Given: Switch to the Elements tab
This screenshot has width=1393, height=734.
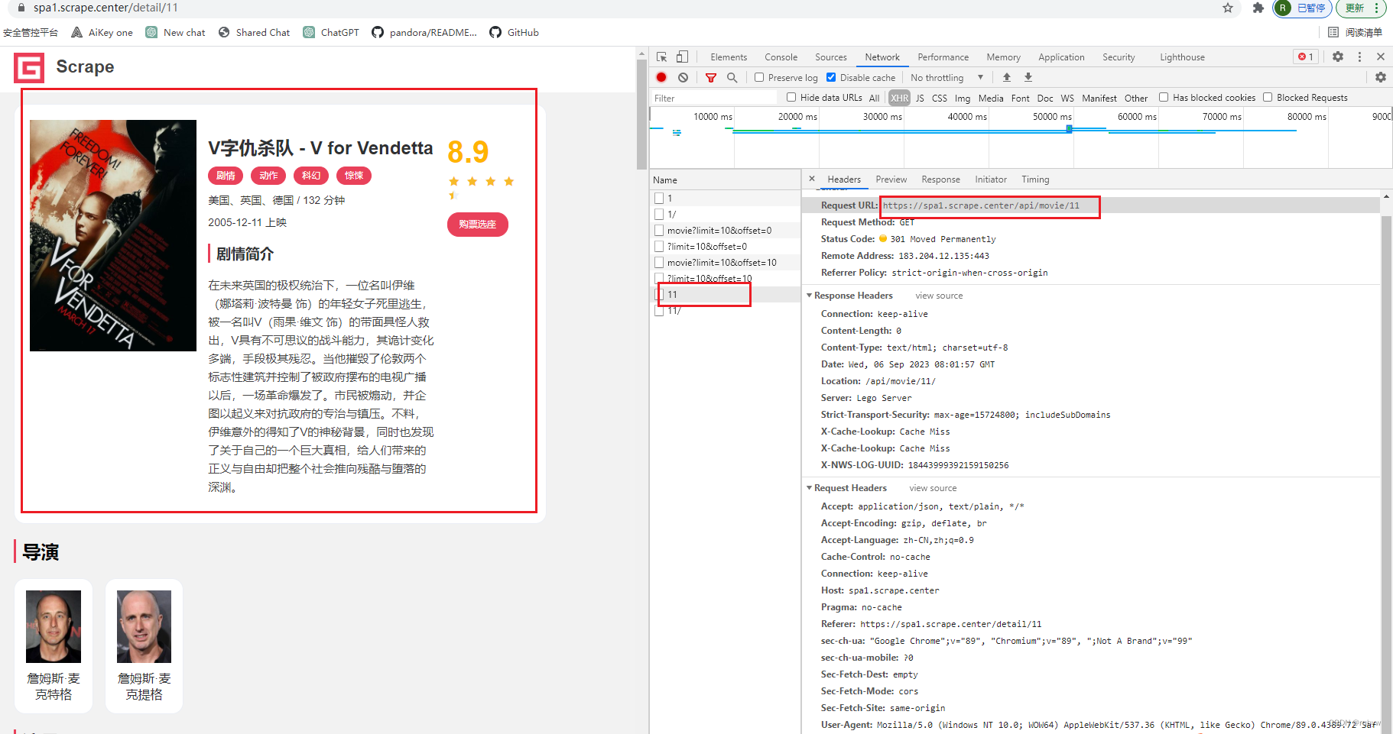Looking at the screenshot, I should click(x=729, y=57).
